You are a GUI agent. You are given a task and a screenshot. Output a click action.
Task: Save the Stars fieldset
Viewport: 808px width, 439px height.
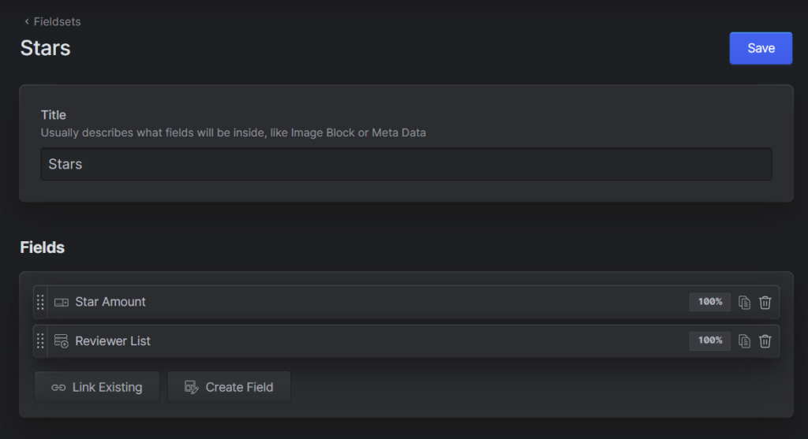tap(761, 48)
